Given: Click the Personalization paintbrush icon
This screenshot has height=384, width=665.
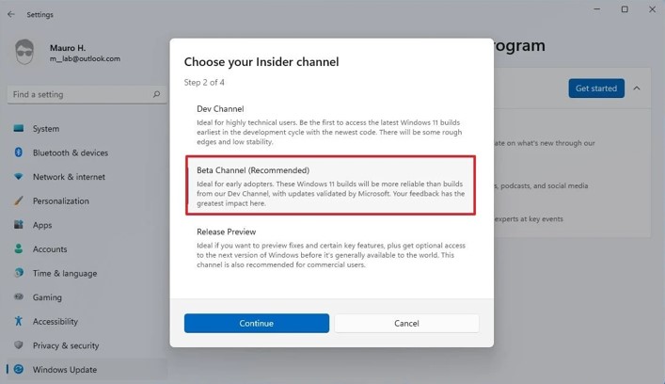Looking at the screenshot, I should coord(18,200).
